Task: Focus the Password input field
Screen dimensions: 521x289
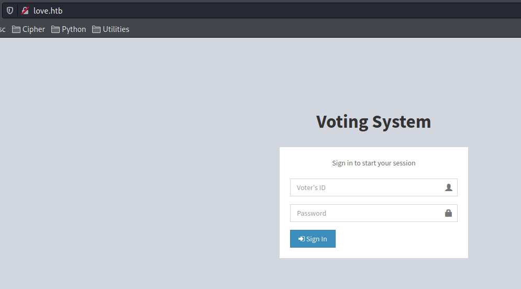Action: coord(367,213)
